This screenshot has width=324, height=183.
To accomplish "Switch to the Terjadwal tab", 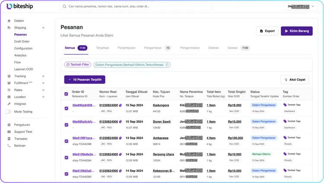I will 102,48.
